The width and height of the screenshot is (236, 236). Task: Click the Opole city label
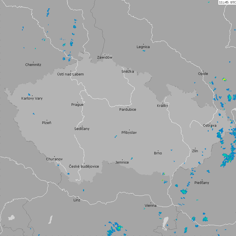(203, 74)
